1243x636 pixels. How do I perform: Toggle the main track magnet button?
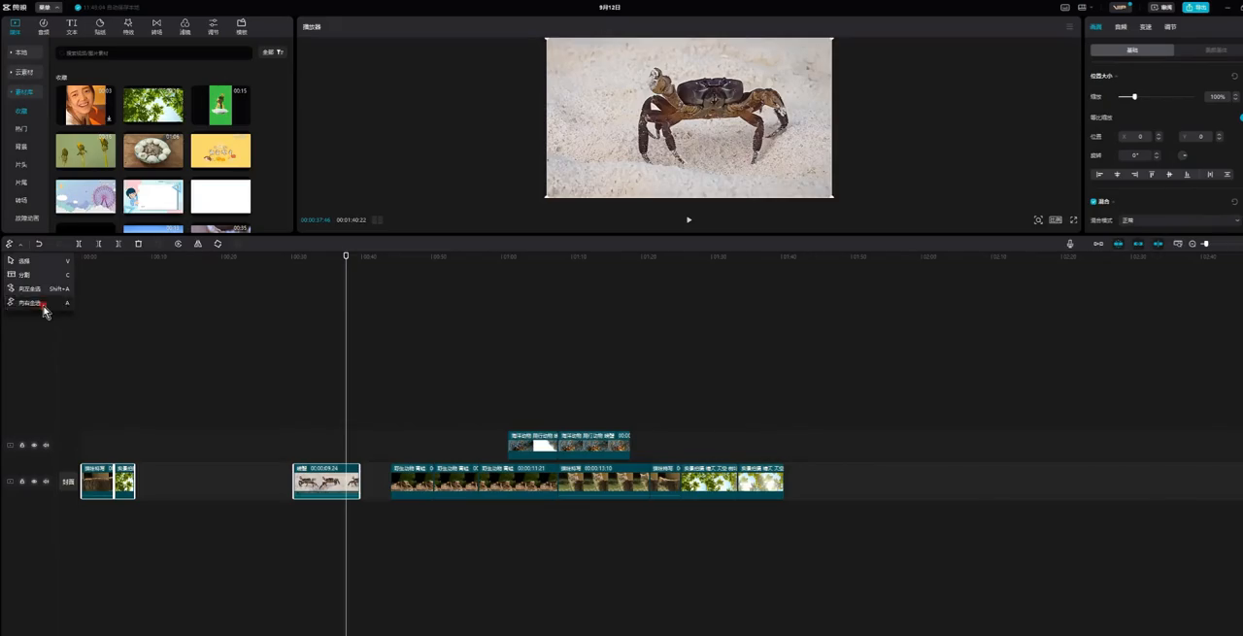click(x=1118, y=244)
